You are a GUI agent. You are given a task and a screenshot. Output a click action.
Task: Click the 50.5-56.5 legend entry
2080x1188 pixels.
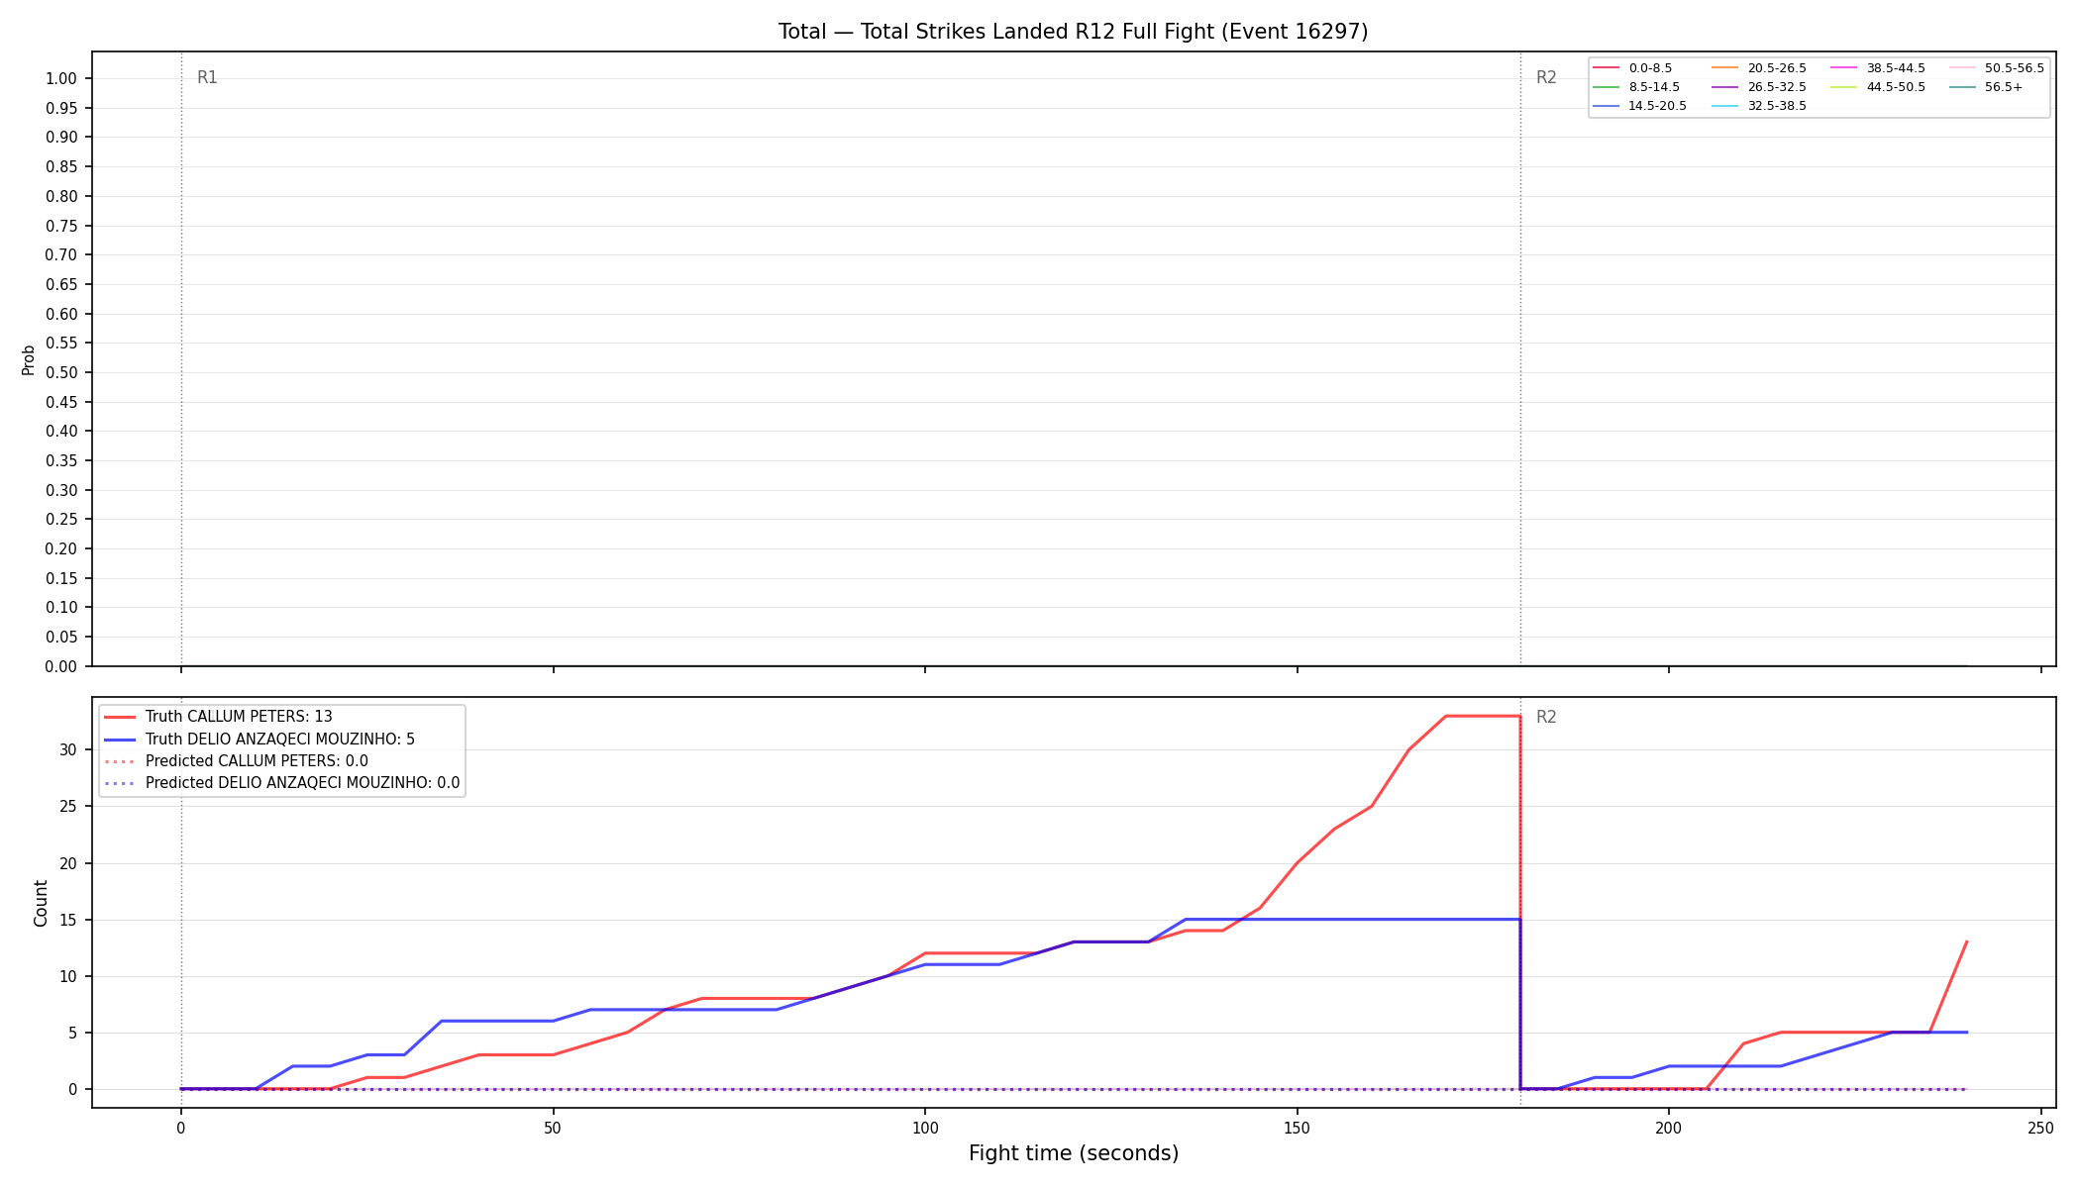pyautogui.click(x=1998, y=68)
